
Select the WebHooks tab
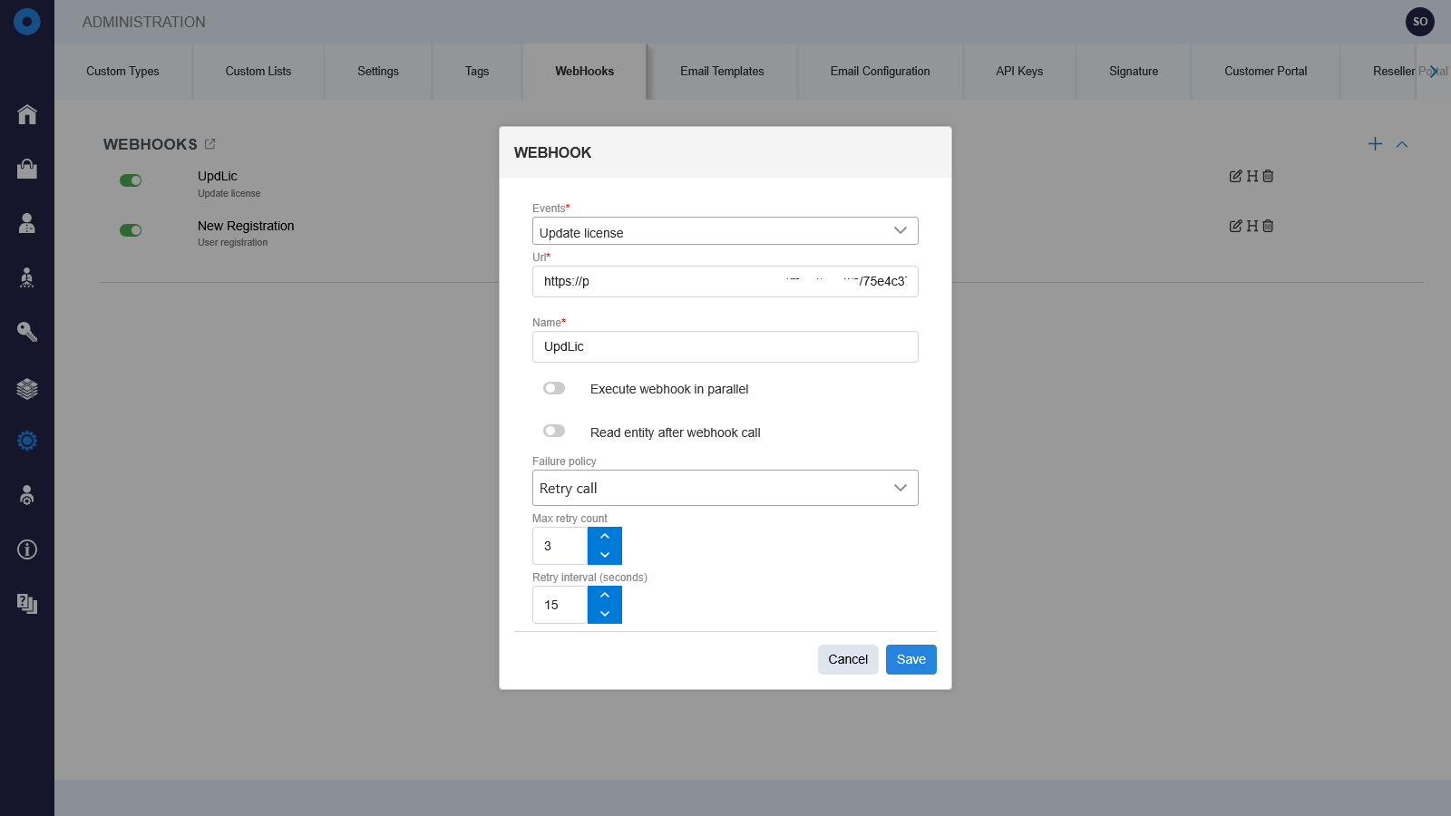point(585,71)
